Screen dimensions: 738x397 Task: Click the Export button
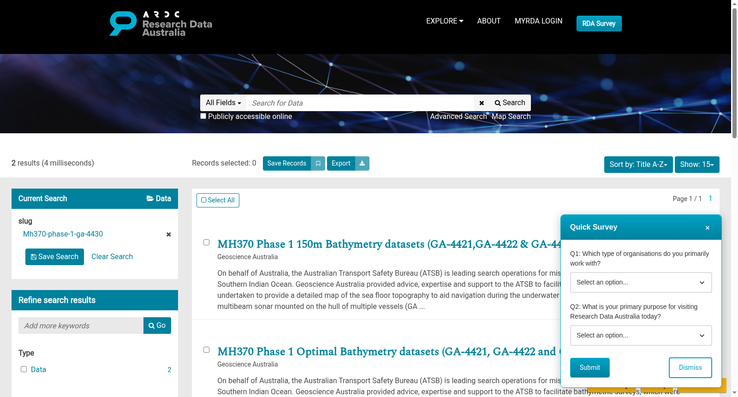341,163
